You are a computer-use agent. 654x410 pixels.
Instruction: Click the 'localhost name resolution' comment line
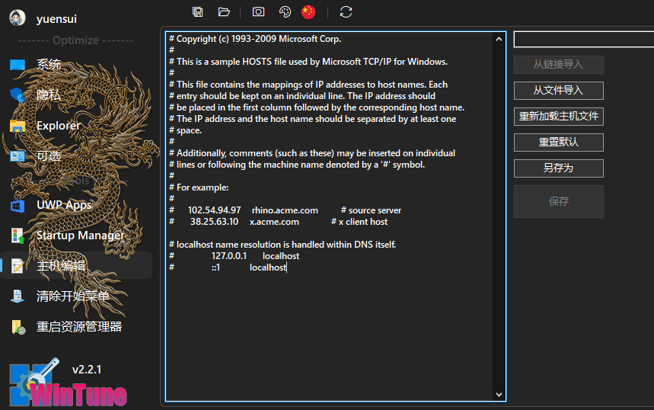tap(282, 245)
